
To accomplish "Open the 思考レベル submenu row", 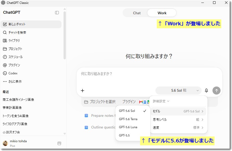I will 178,120.
